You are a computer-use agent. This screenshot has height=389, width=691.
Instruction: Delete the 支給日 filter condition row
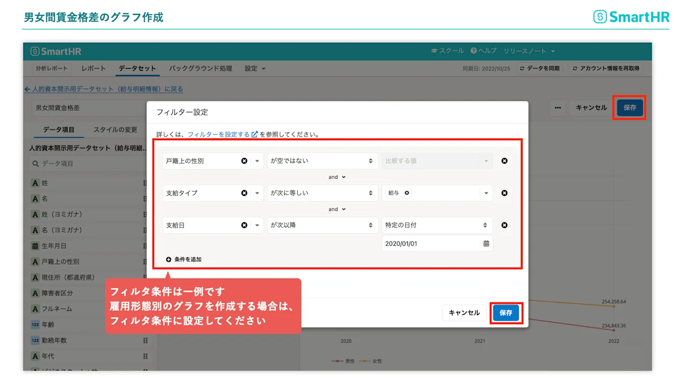pyautogui.click(x=505, y=225)
